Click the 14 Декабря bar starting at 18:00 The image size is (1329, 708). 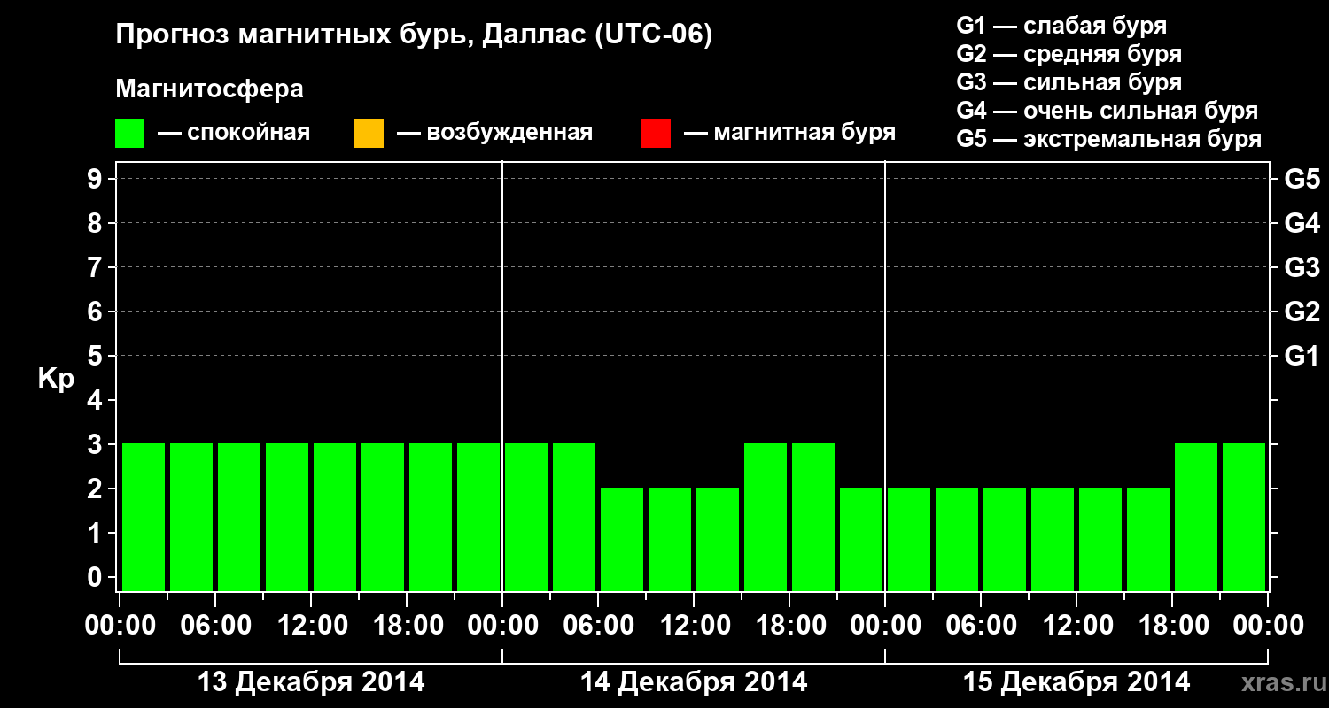click(x=813, y=517)
